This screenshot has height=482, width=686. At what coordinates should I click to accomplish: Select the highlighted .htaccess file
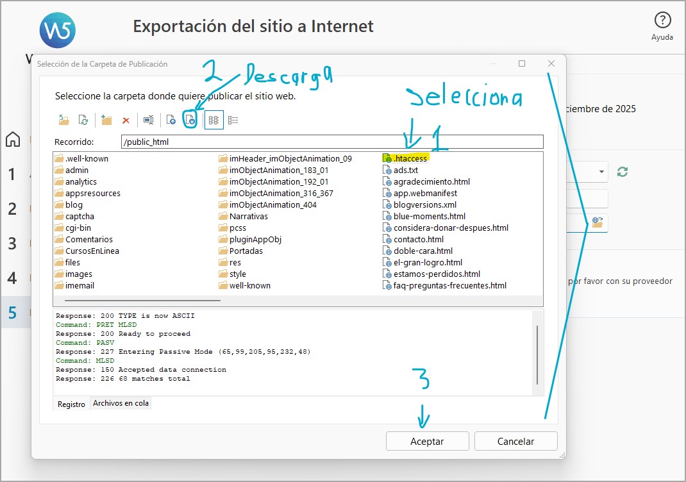pos(410,158)
